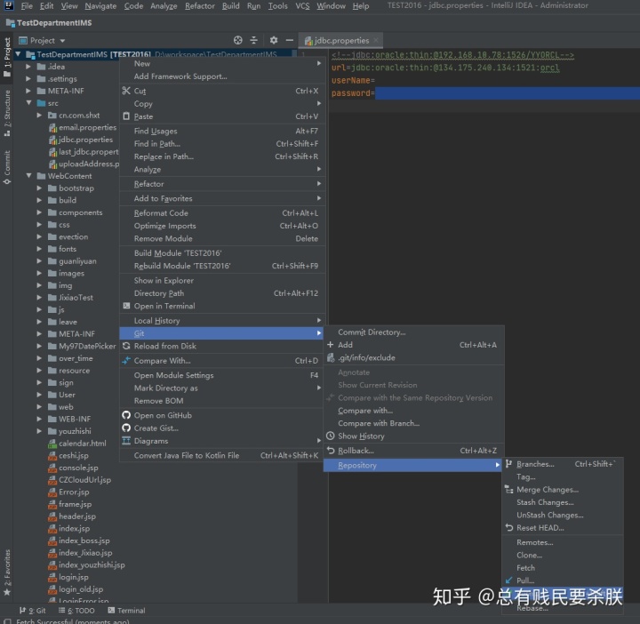Open the 9: Git tool window
The image size is (640, 624).
[33, 610]
